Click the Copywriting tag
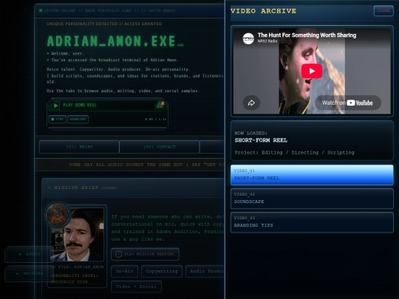This screenshot has width=399, height=299. (x=162, y=271)
